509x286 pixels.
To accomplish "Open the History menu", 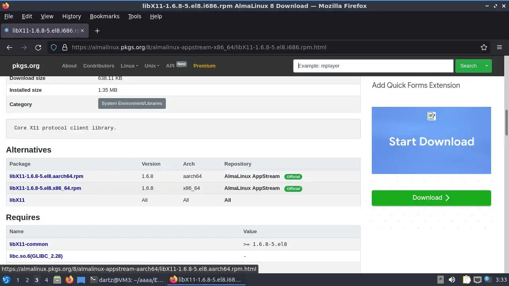I will pyautogui.click(x=72, y=16).
